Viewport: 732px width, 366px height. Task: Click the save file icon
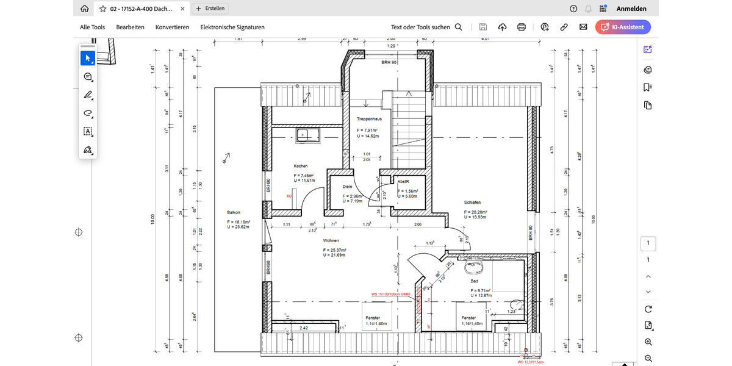[483, 27]
